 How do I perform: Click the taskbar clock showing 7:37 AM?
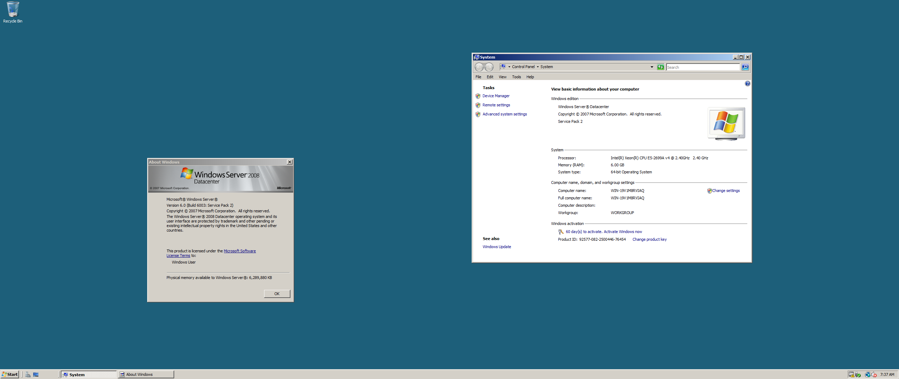coord(887,374)
